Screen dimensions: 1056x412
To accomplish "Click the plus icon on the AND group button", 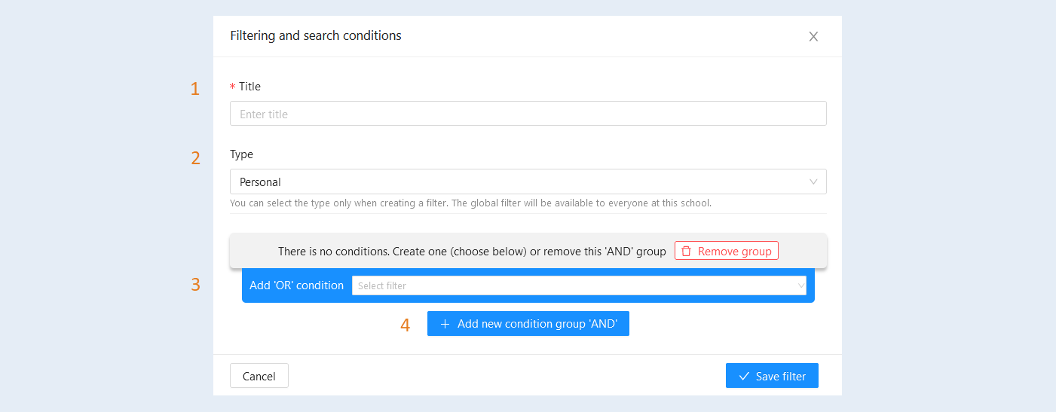I will pos(445,324).
